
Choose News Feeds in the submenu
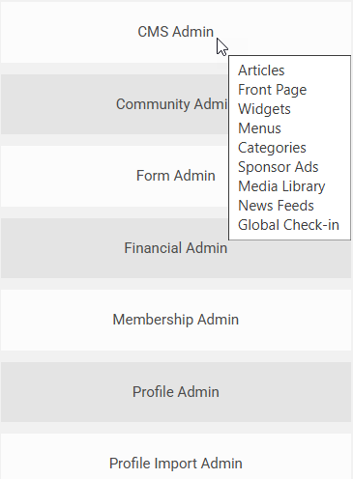[x=276, y=206]
